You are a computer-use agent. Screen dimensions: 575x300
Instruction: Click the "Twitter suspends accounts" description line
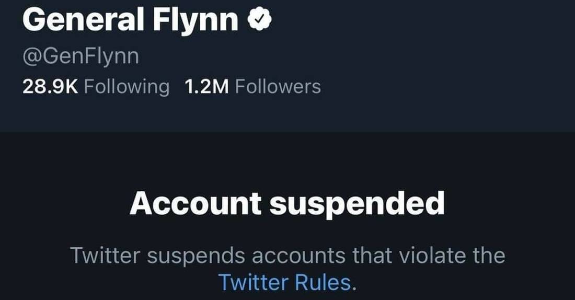click(287, 256)
